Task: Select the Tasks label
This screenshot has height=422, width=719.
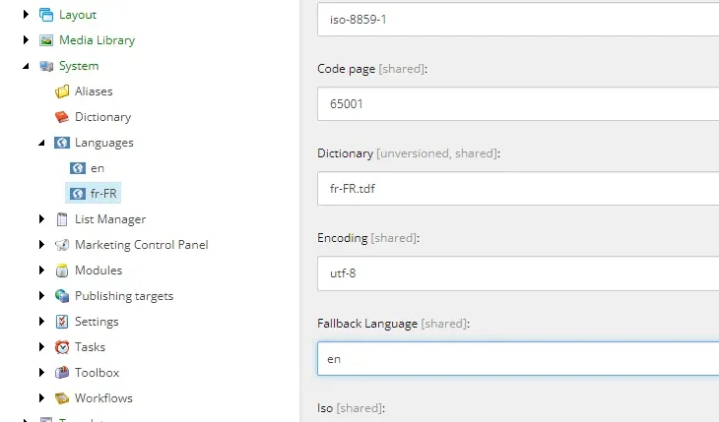Action: [90, 347]
